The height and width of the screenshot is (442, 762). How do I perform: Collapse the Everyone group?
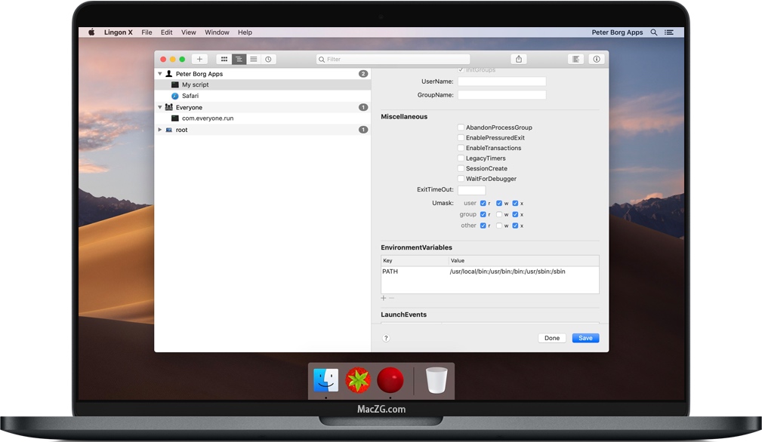tap(159, 107)
